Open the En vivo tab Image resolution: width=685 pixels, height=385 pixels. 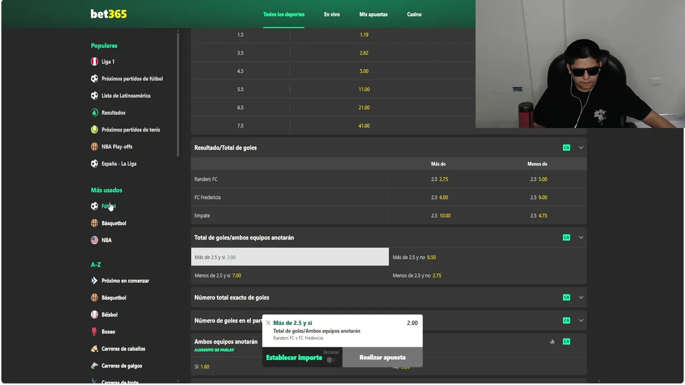(332, 14)
